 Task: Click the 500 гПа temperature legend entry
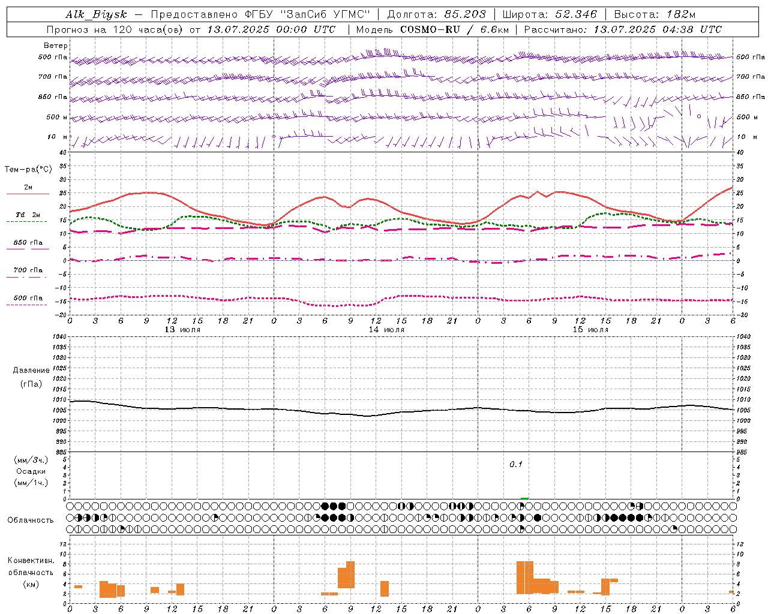pyautogui.click(x=28, y=300)
